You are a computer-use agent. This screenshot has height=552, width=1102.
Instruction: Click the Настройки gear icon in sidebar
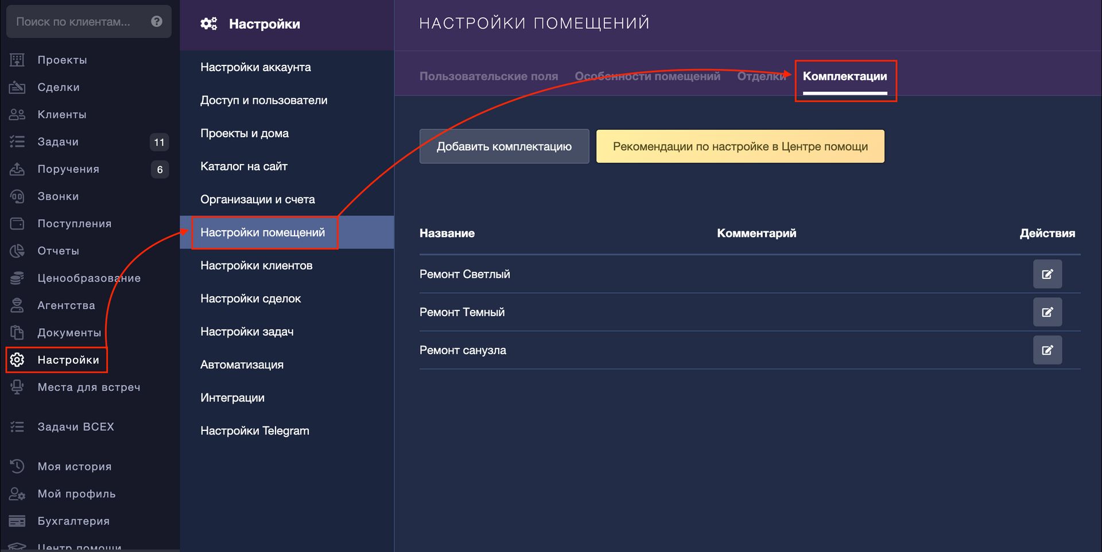coord(17,360)
